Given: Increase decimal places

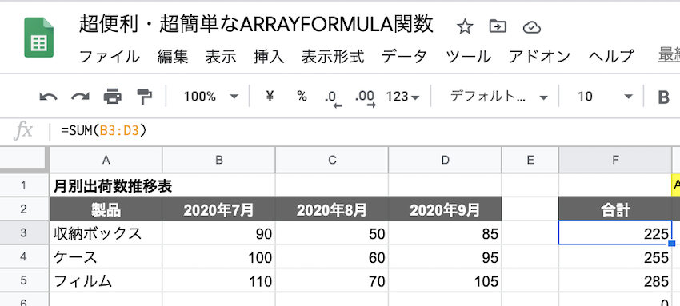Looking at the screenshot, I should (365, 98).
